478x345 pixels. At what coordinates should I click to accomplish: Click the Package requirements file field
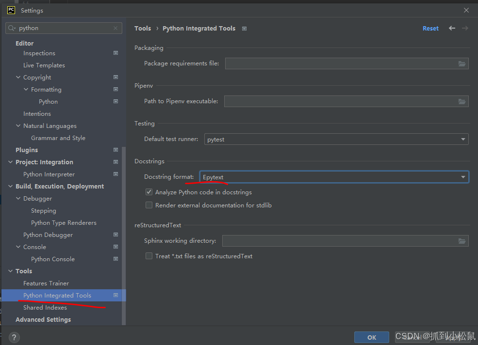(347, 63)
